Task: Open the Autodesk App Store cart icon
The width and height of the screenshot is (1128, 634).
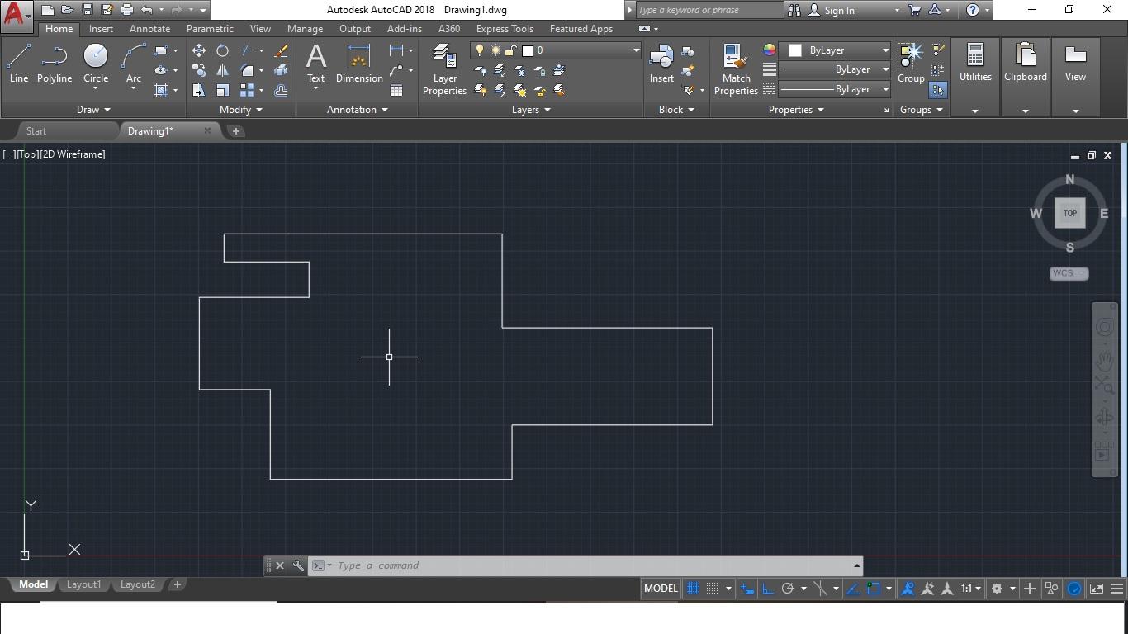Action: tap(914, 10)
